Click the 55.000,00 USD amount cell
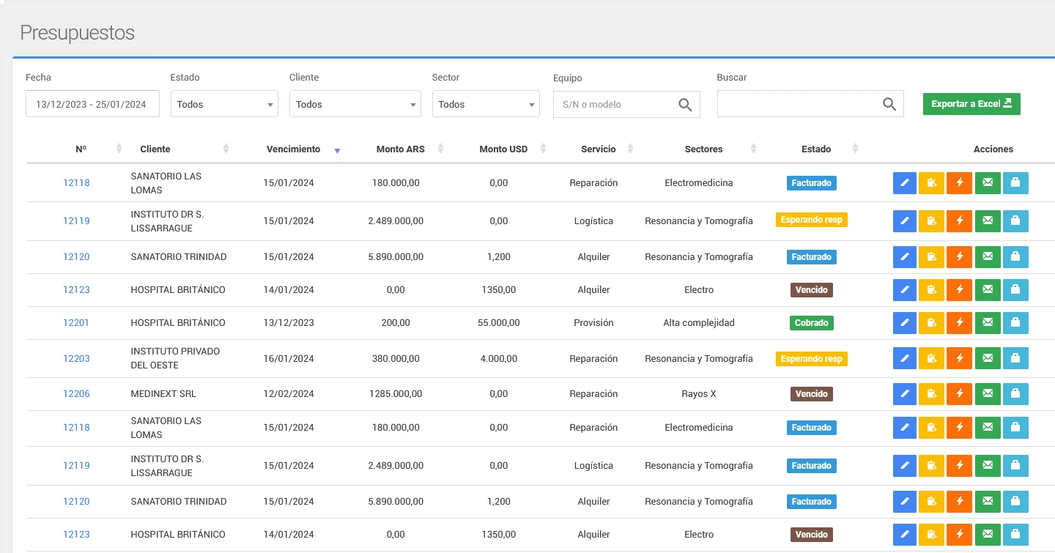Viewport: 1055px width, 553px height. click(498, 322)
